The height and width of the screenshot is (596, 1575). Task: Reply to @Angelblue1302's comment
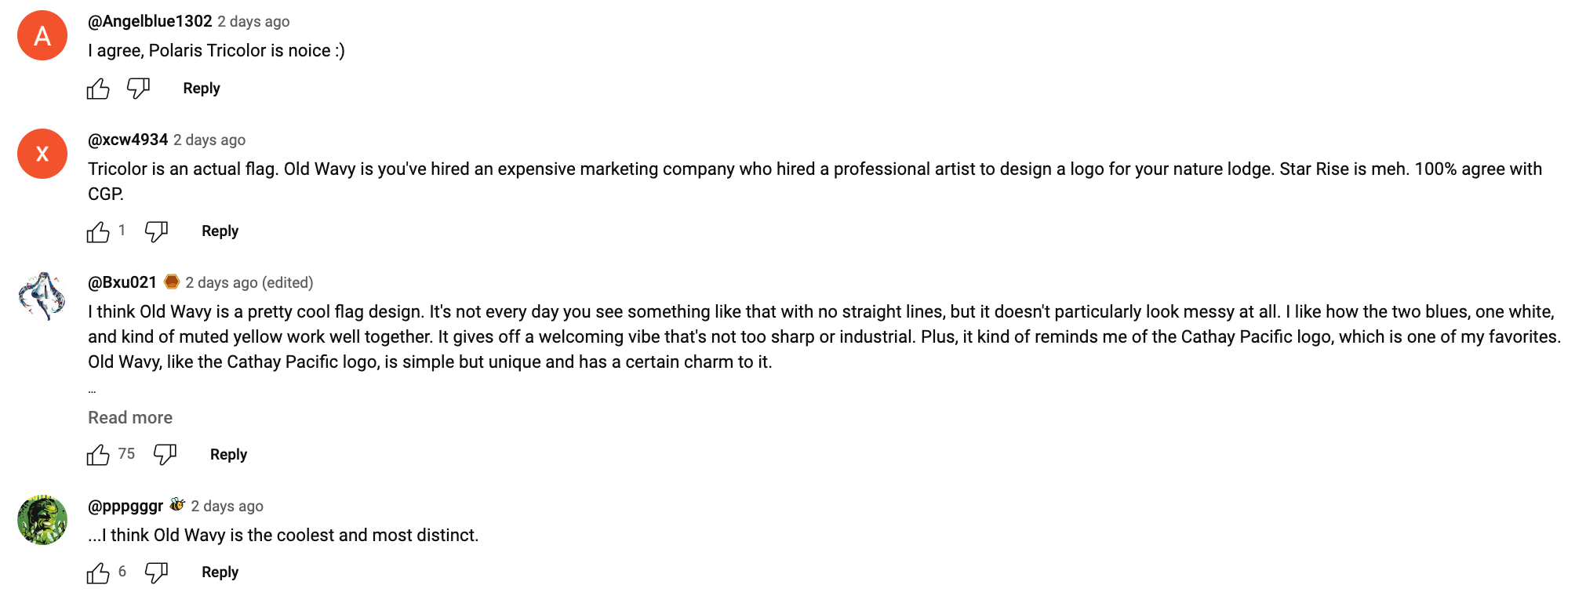coord(202,89)
